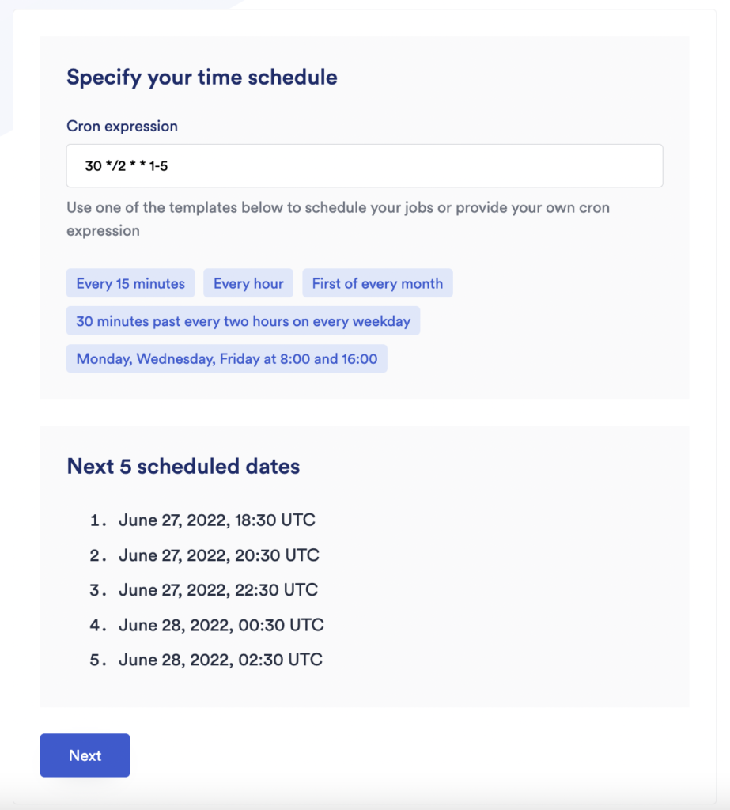Select the scheduled date June 28, 00:30 UTC
Image resolution: width=730 pixels, height=810 pixels.
221,624
